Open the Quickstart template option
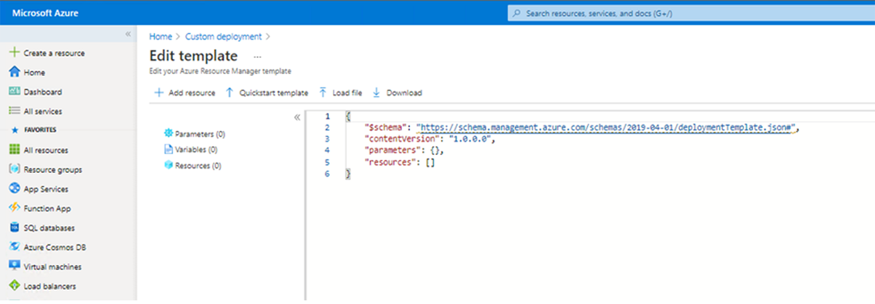This screenshot has width=875, height=304. pos(267,93)
